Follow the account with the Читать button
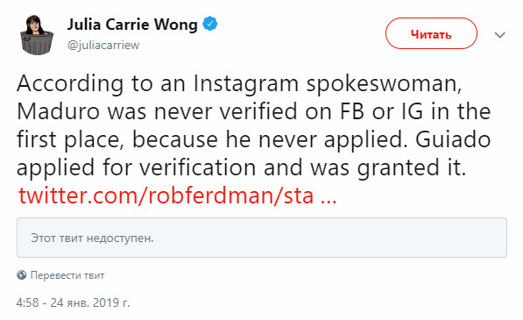This screenshot has width=523, height=320. (x=431, y=33)
